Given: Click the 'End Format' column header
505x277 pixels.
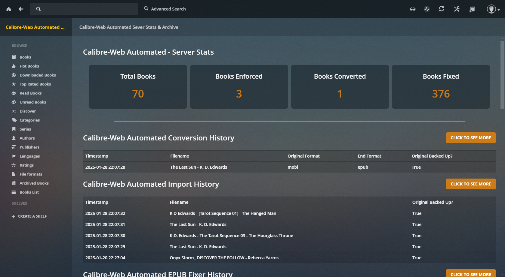Looking at the screenshot, I should tap(369, 156).
